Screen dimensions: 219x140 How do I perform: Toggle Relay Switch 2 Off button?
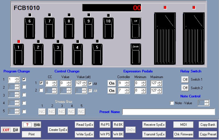185,88
